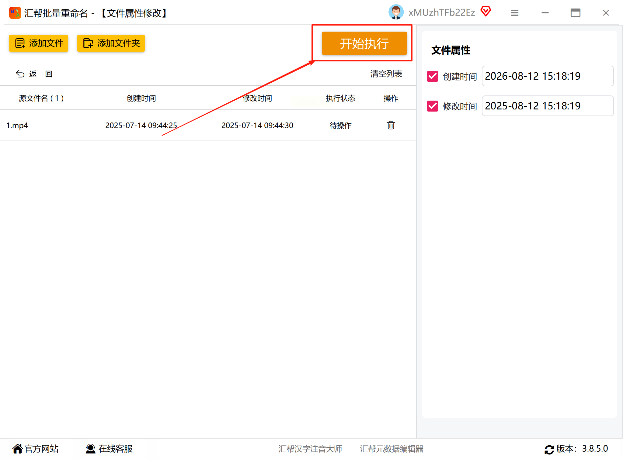Click the 添加文件 button
Image resolution: width=623 pixels, height=459 pixels.
click(x=39, y=43)
